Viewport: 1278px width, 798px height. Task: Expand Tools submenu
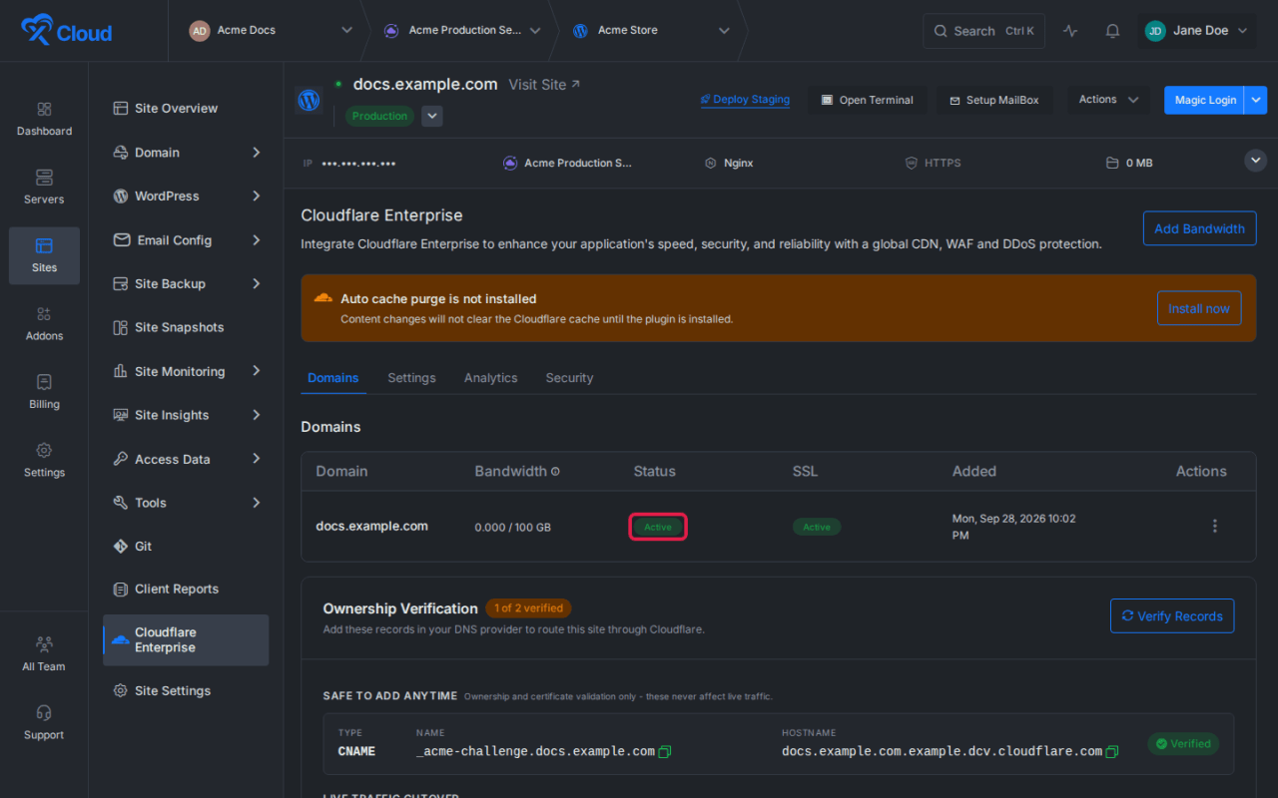(x=257, y=503)
